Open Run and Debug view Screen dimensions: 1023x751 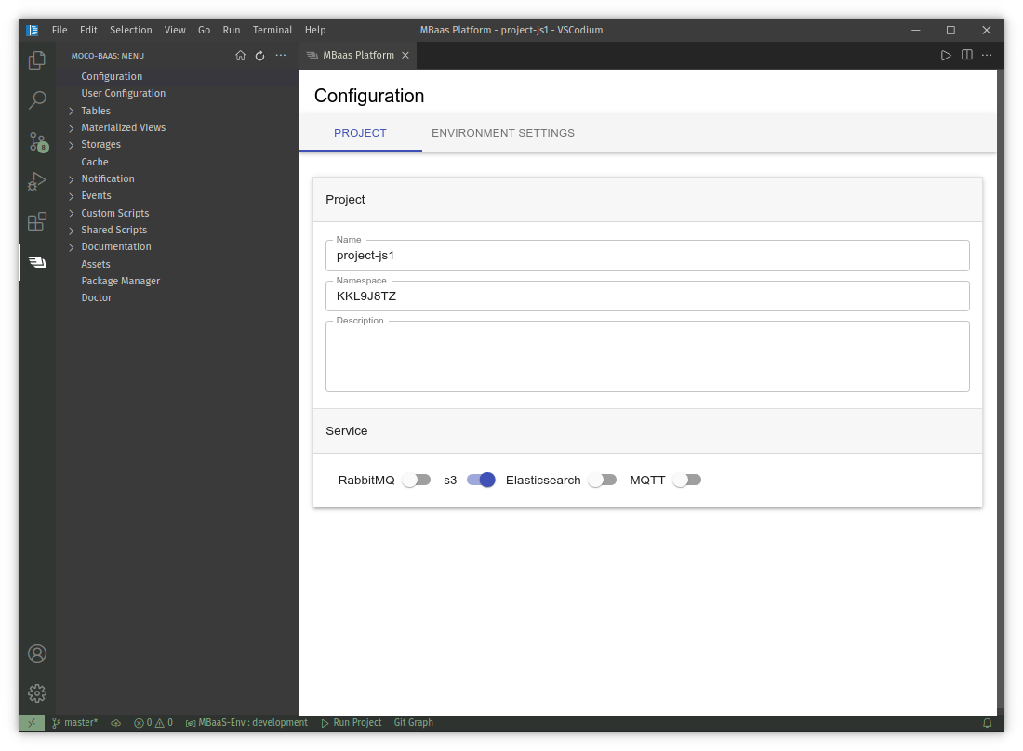(x=37, y=181)
